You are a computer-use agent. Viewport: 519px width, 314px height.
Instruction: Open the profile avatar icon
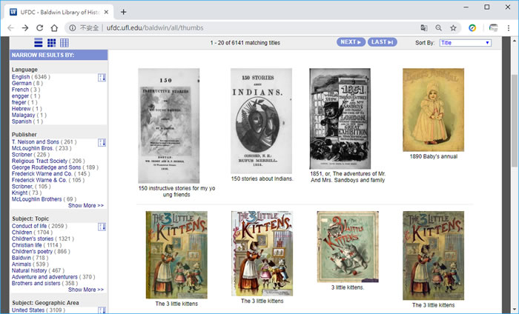pyautogui.click(x=493, y=27)
